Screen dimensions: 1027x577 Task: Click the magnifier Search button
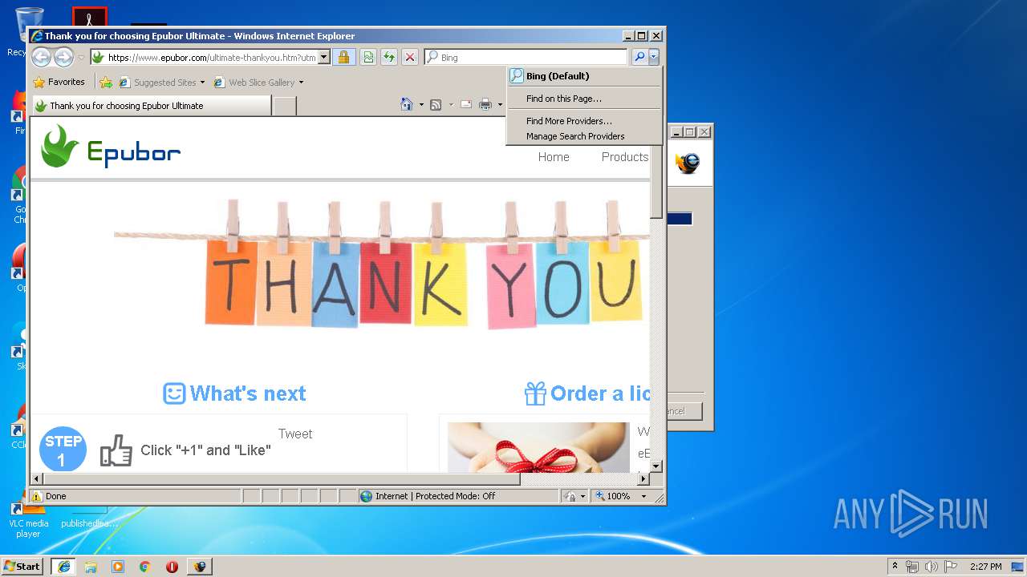[639, 57]
